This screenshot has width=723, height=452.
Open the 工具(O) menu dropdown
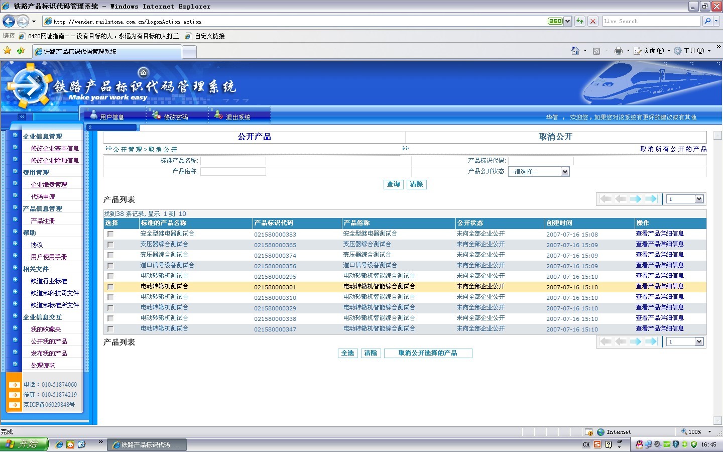[x=709, y=51]
